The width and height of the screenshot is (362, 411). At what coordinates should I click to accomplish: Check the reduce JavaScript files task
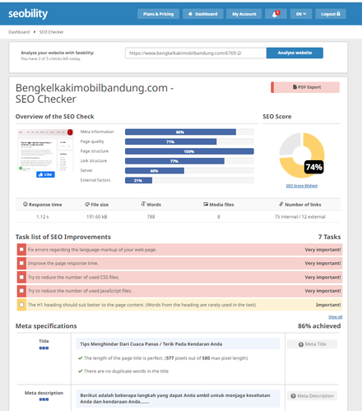[x=21, y=291]
